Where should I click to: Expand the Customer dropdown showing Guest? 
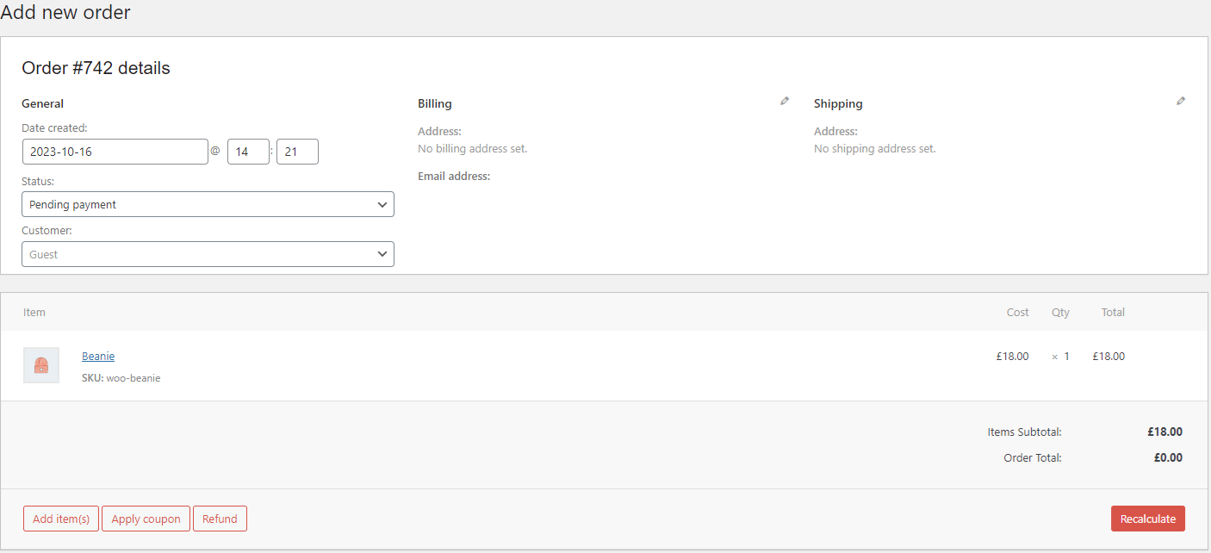point(208,254)
